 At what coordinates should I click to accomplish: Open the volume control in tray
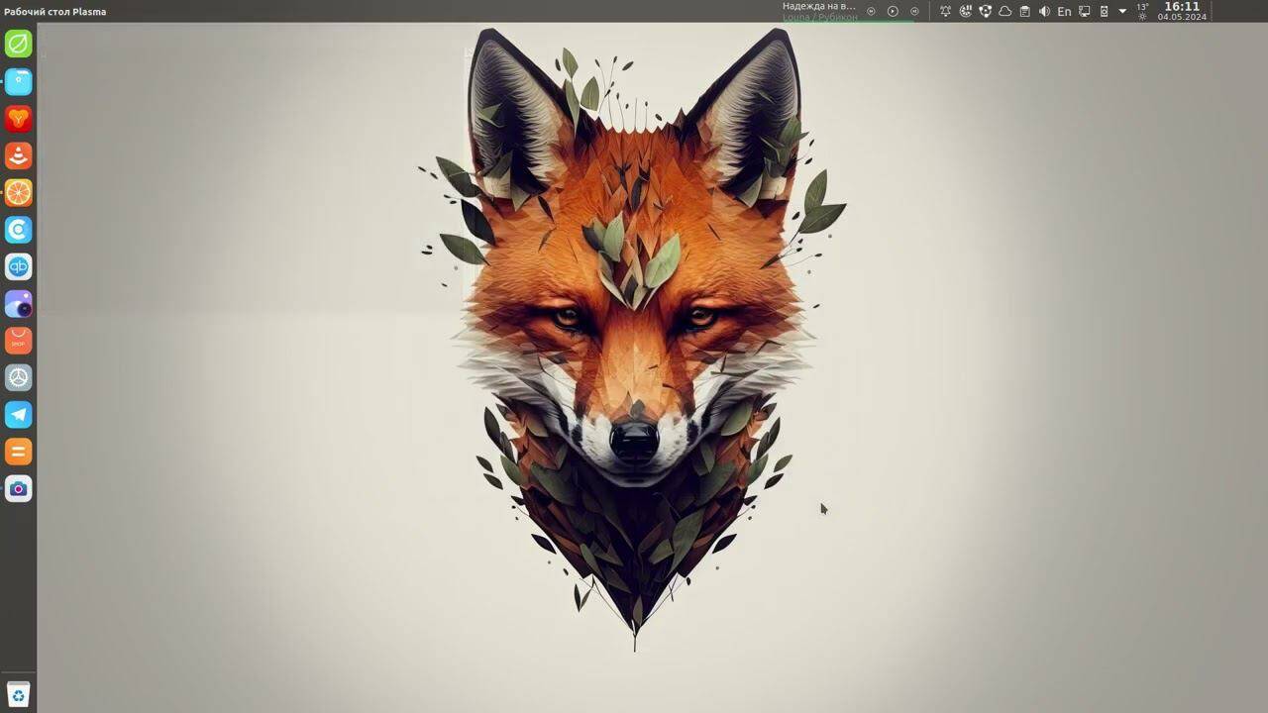[1044, 12]
